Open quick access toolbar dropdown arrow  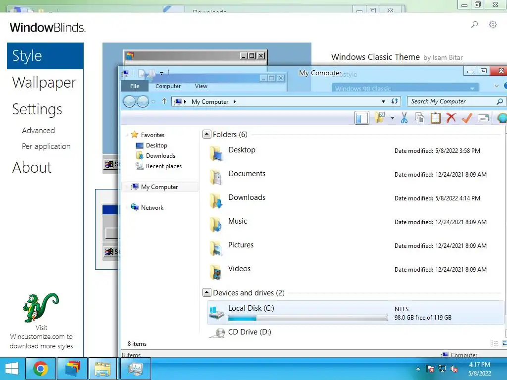(x=161, y=73)
